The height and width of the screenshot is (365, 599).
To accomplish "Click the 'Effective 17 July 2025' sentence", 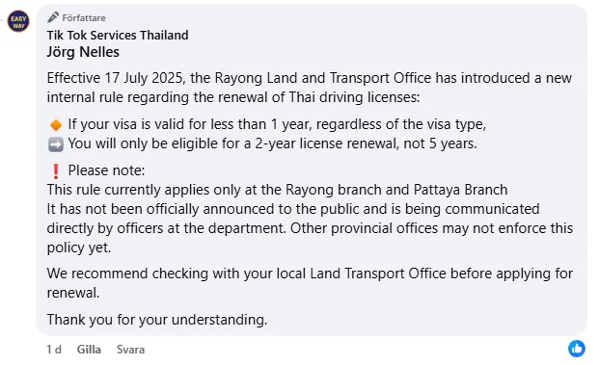I will coord(310,88).
